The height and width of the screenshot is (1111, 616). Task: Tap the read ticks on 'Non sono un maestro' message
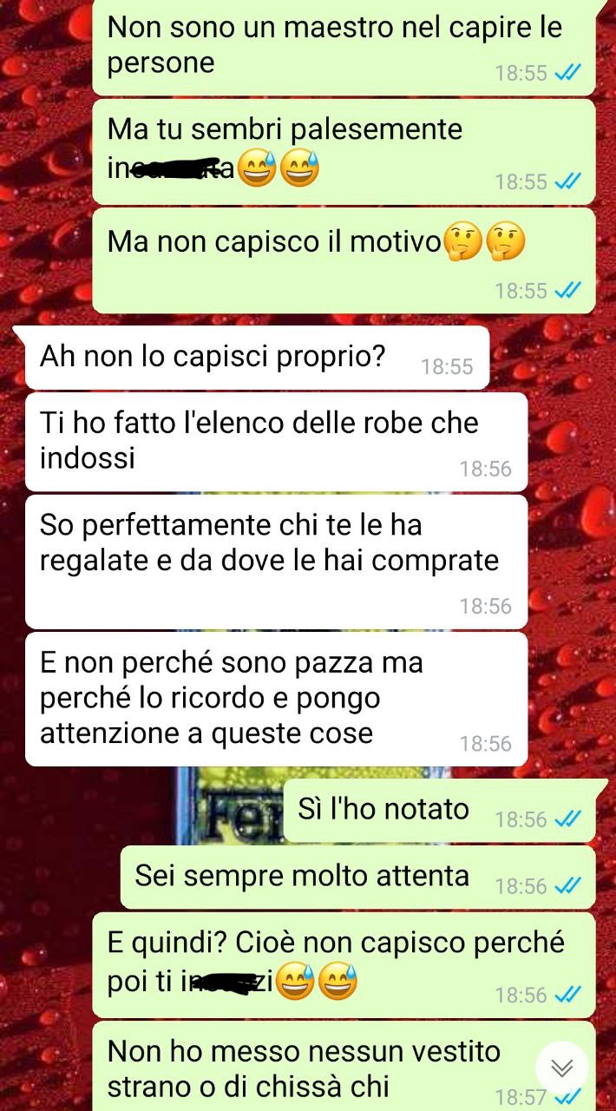pyautogui.click(x=567, y=73)
